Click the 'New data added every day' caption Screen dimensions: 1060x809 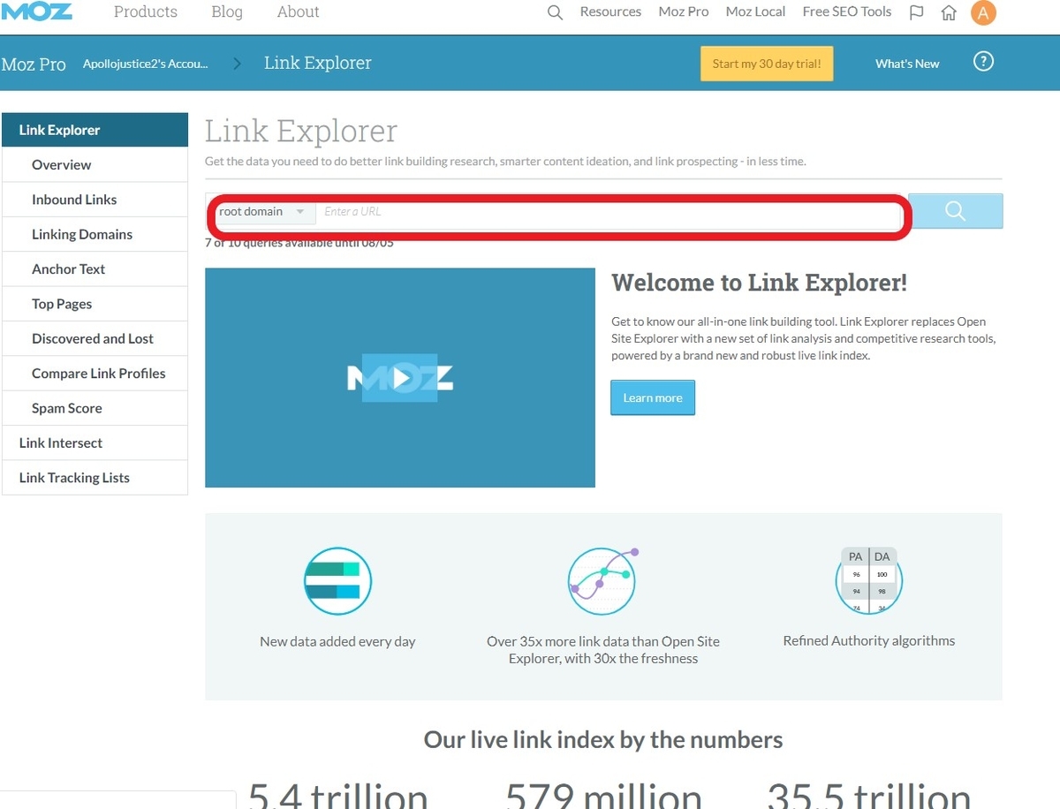point(337,641)
